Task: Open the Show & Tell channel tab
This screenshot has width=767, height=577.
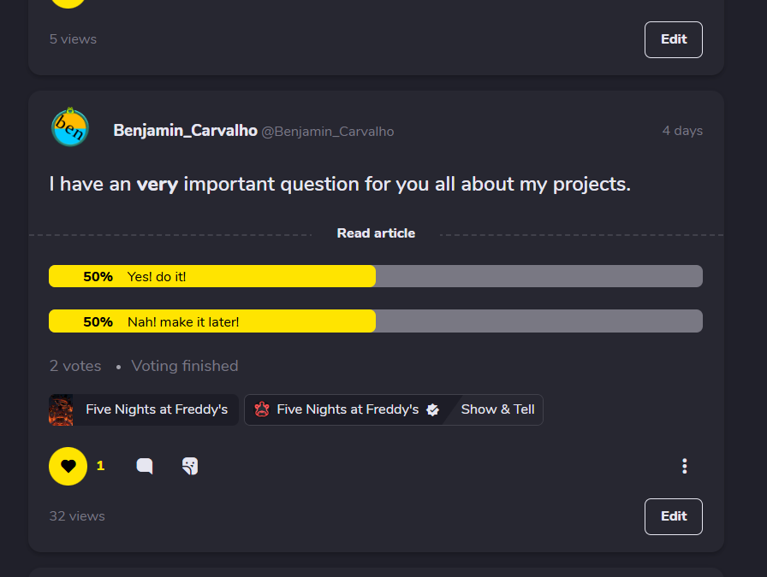Action: pos(497,409)
